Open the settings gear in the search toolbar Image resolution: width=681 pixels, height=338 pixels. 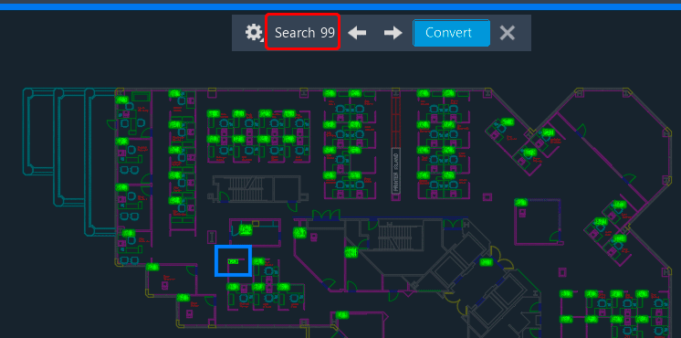point(254,33)
